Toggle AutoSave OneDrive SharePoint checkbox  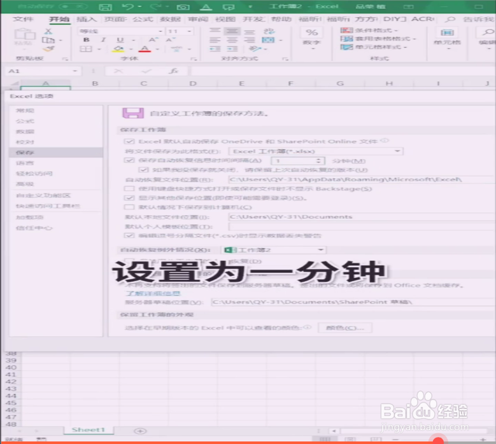[x=129, y=141]
